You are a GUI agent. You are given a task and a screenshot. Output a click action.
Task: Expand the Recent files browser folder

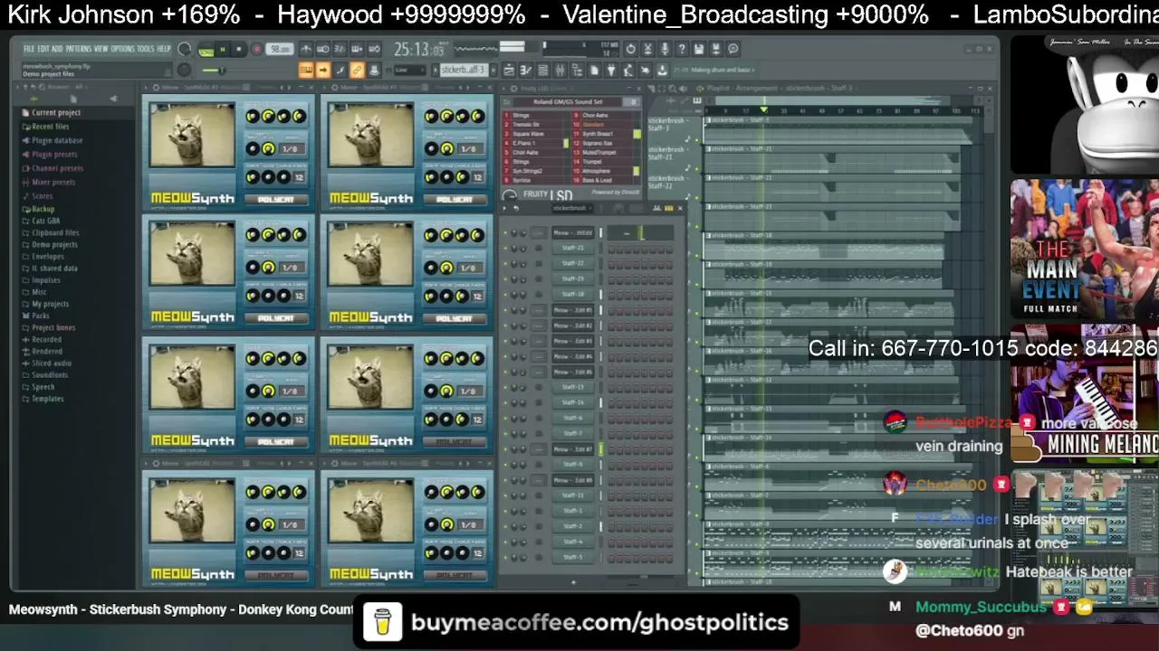[51, 127]
